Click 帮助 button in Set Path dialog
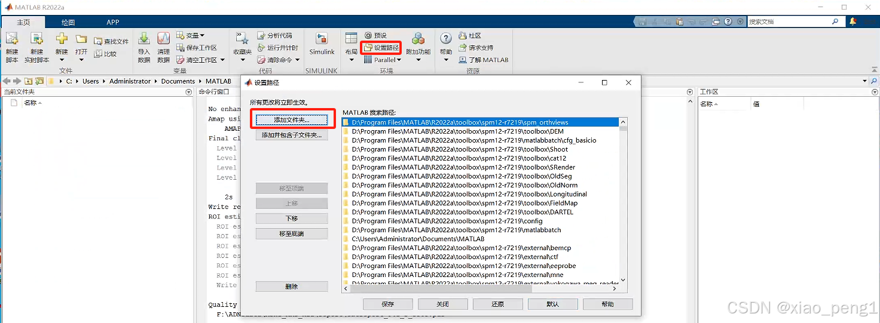The height and width of the screenshot is (323, 880). point(608,304)
